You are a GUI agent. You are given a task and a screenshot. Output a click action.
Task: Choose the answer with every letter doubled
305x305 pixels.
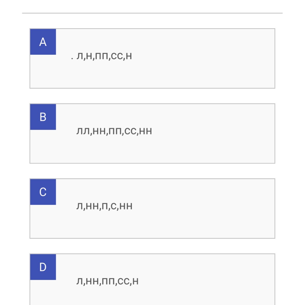point(114,131)
